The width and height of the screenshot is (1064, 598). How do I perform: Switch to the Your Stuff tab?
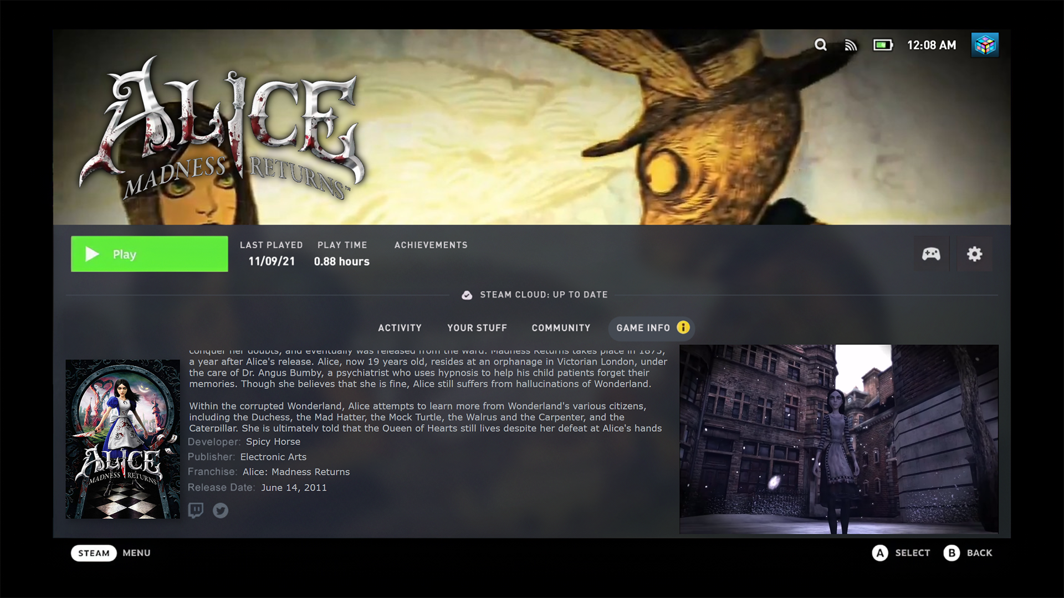tap(477, 328)
